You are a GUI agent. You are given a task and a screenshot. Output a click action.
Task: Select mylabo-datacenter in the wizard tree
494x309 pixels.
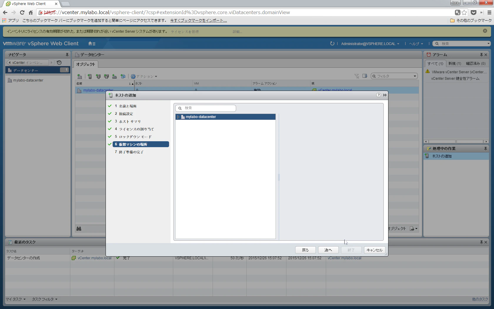(226, 117)
